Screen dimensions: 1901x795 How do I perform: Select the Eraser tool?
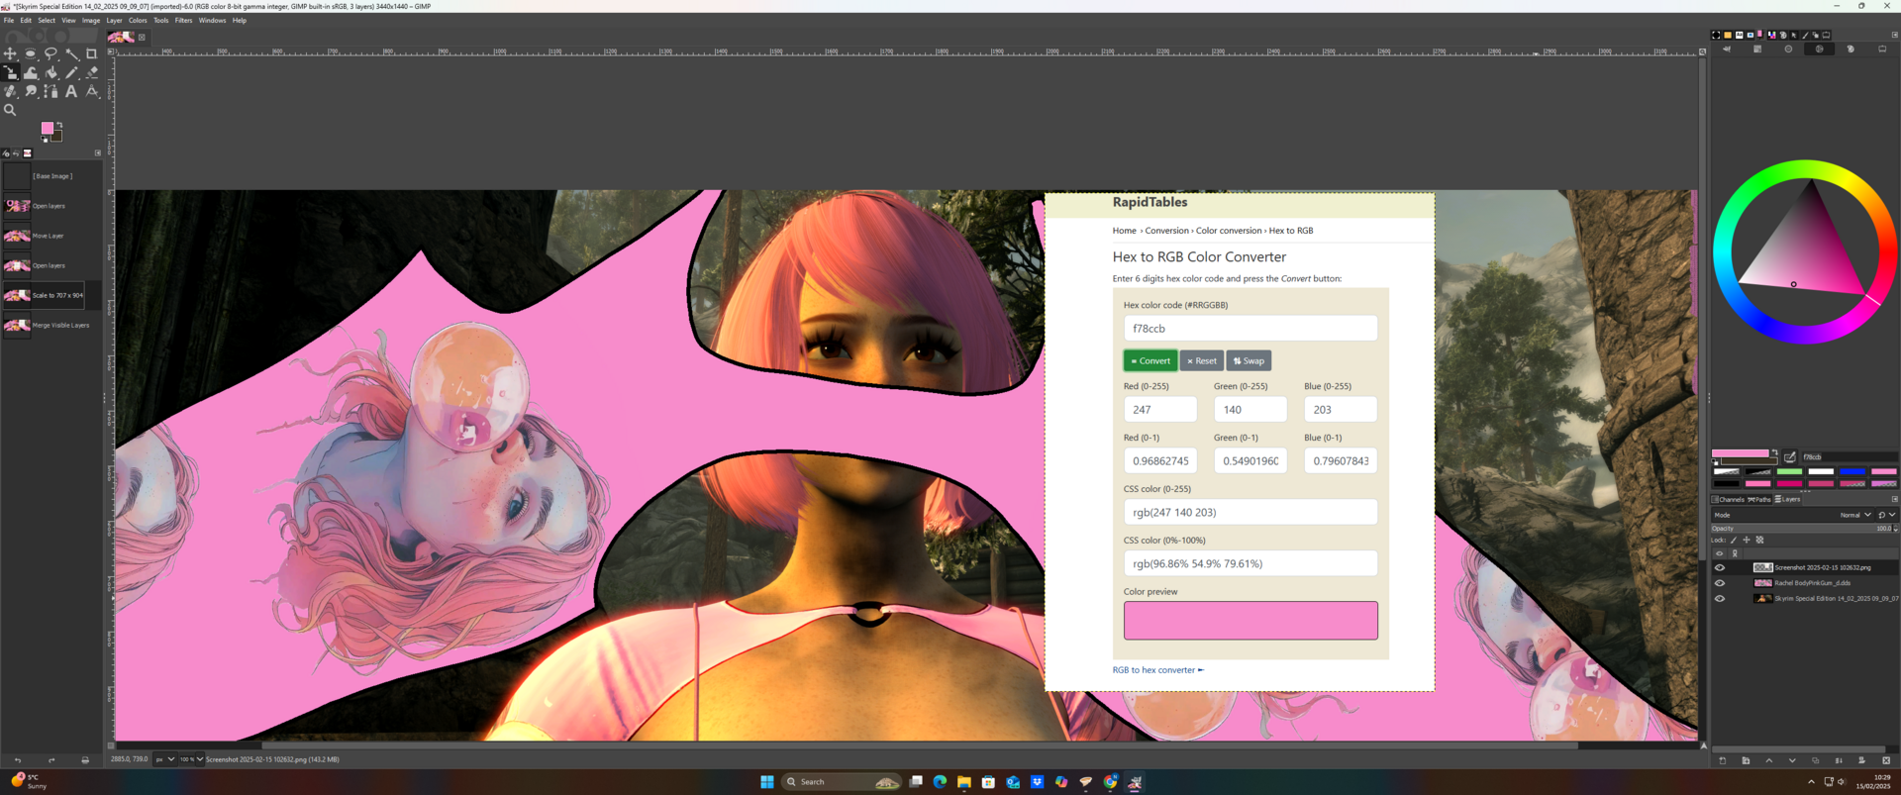pos(92,72)
